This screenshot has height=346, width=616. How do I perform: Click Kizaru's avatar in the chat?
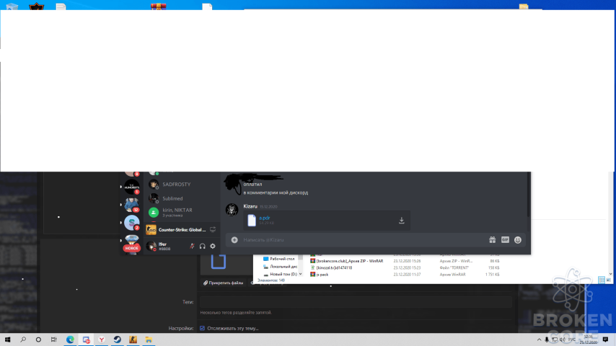tap(232, 210)
